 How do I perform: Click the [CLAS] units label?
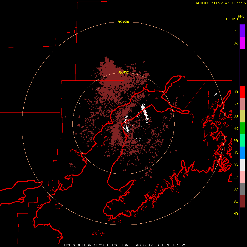click(232, 19)
